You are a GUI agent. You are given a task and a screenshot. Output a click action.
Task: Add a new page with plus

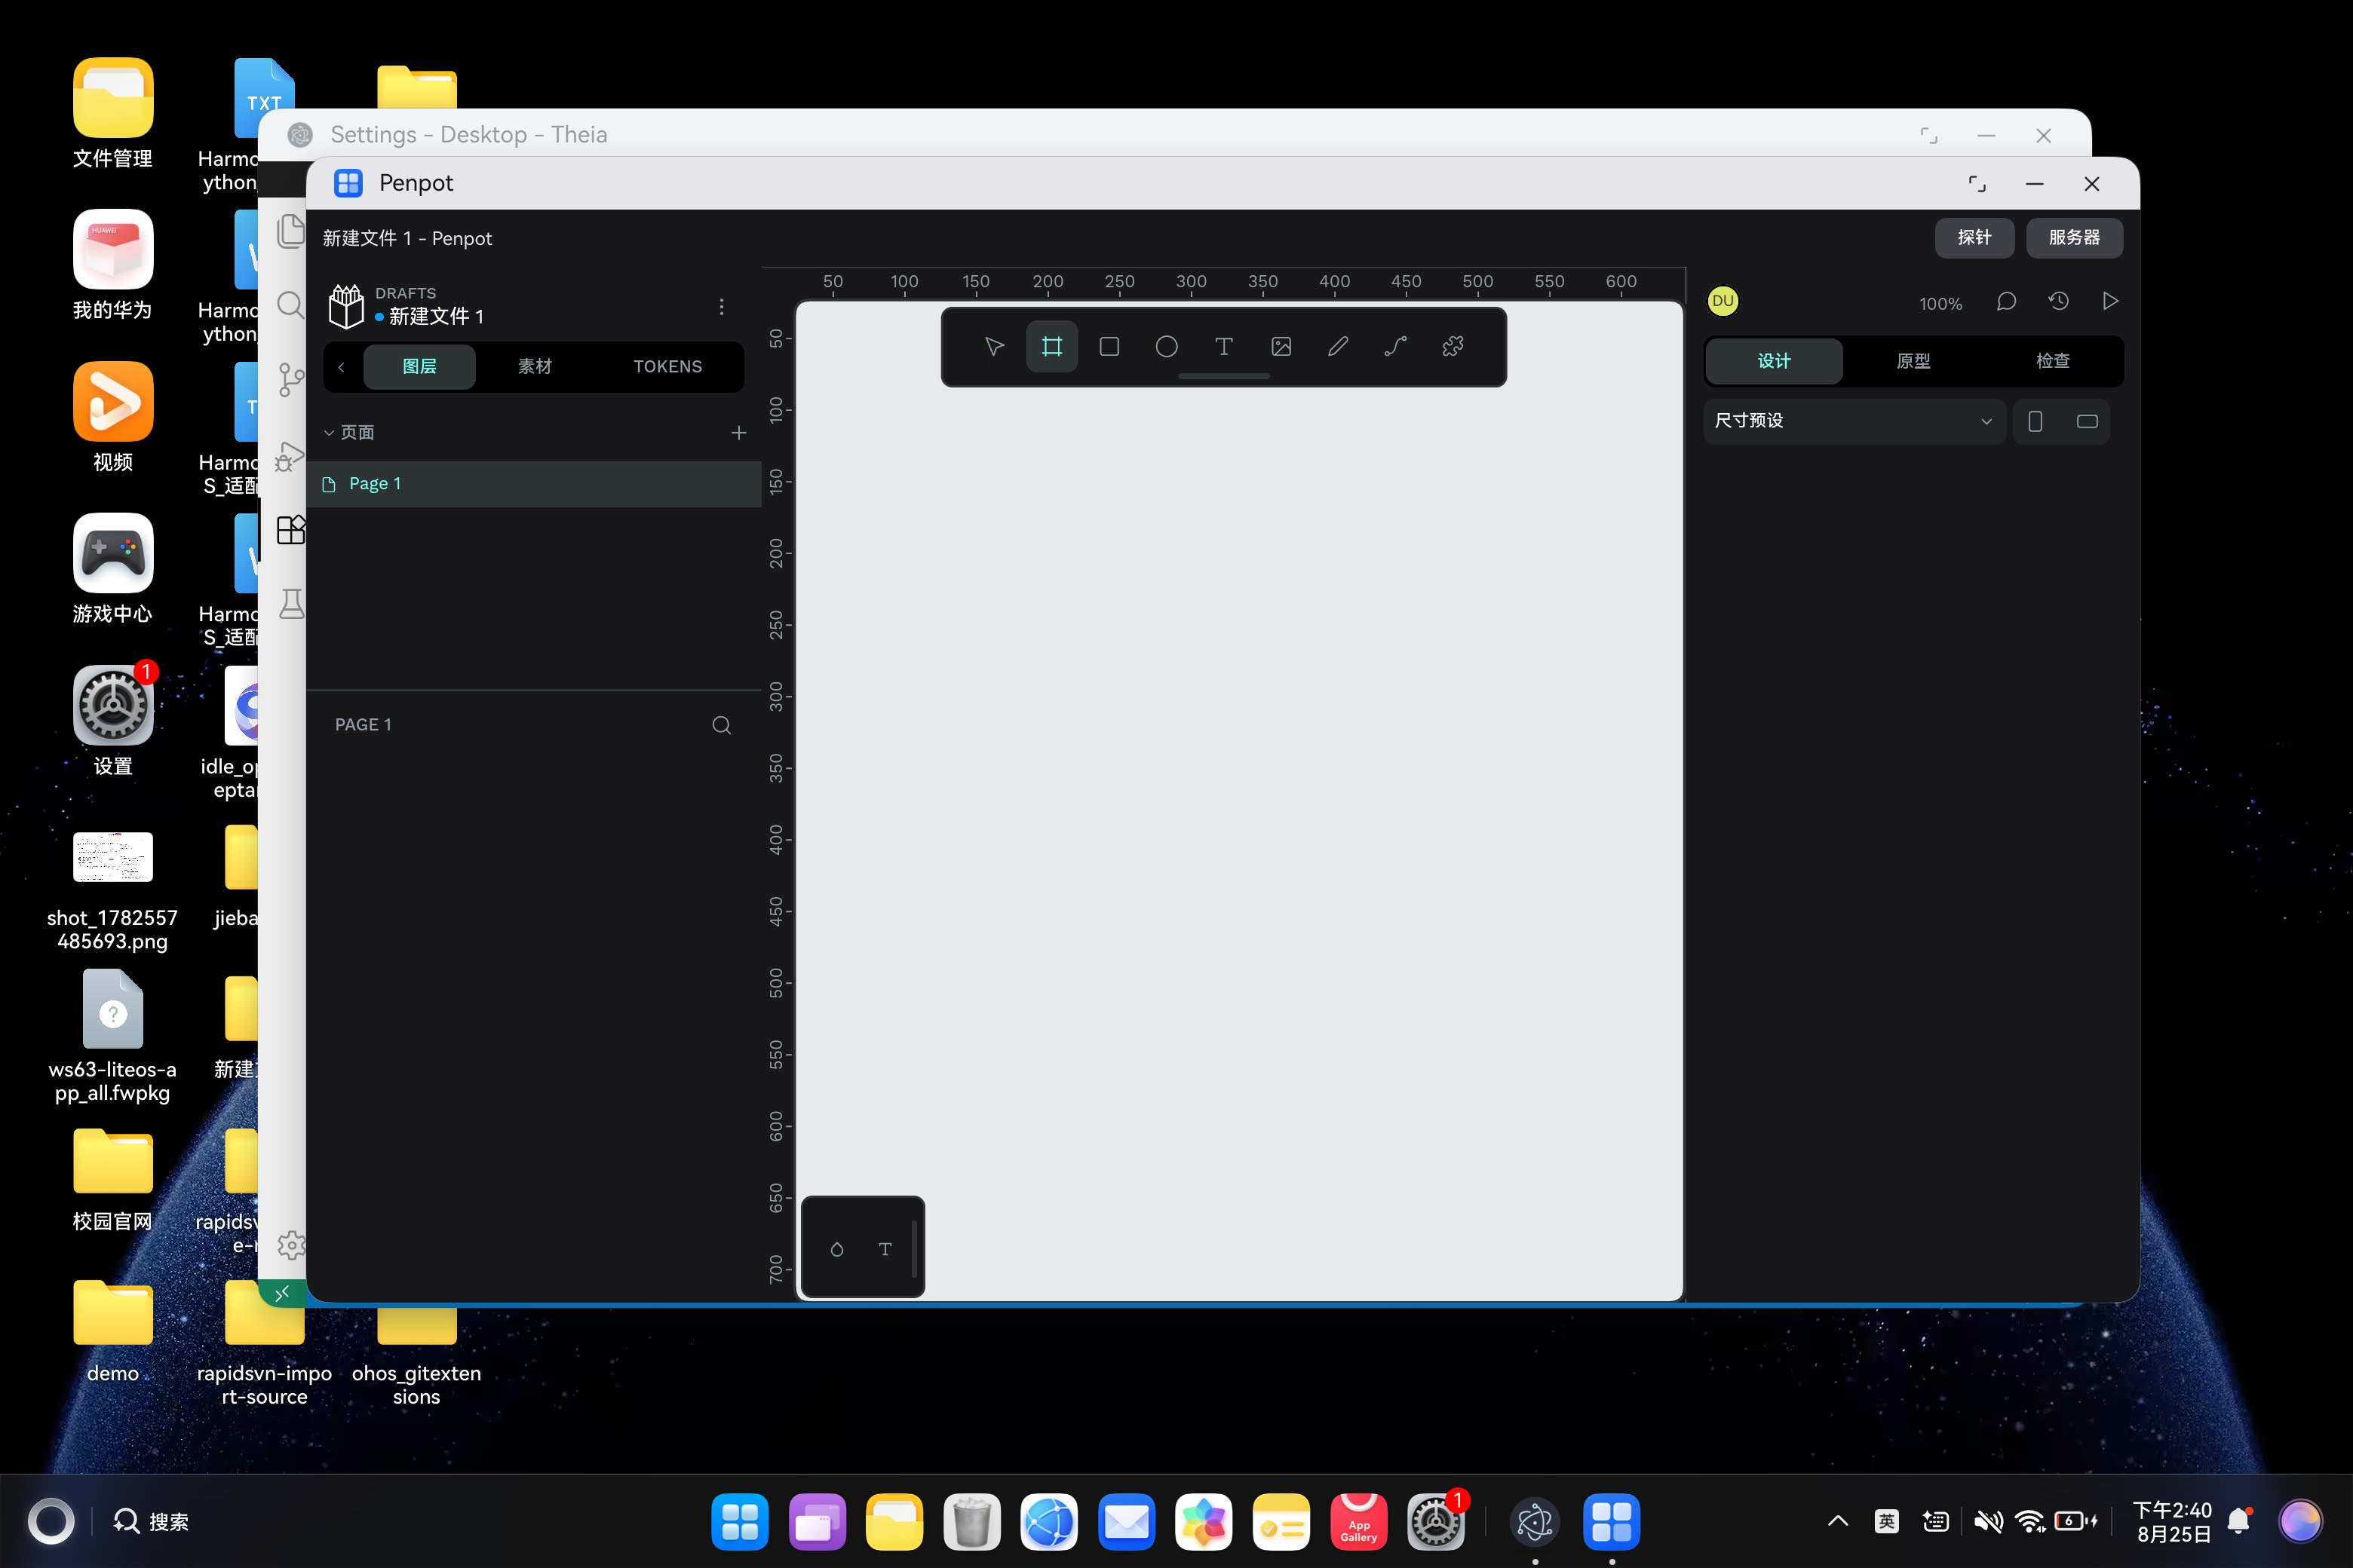738,433
